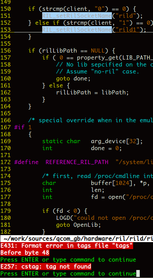Click the E431 format error message

click(67, 246)
